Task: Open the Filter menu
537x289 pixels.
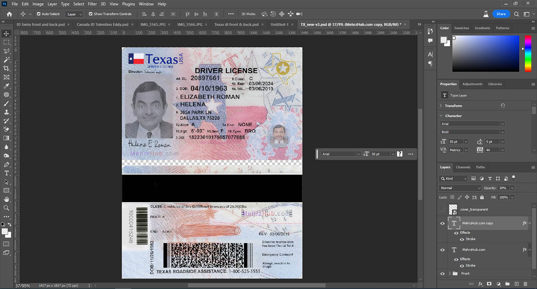Action: [x=92, y=4]
